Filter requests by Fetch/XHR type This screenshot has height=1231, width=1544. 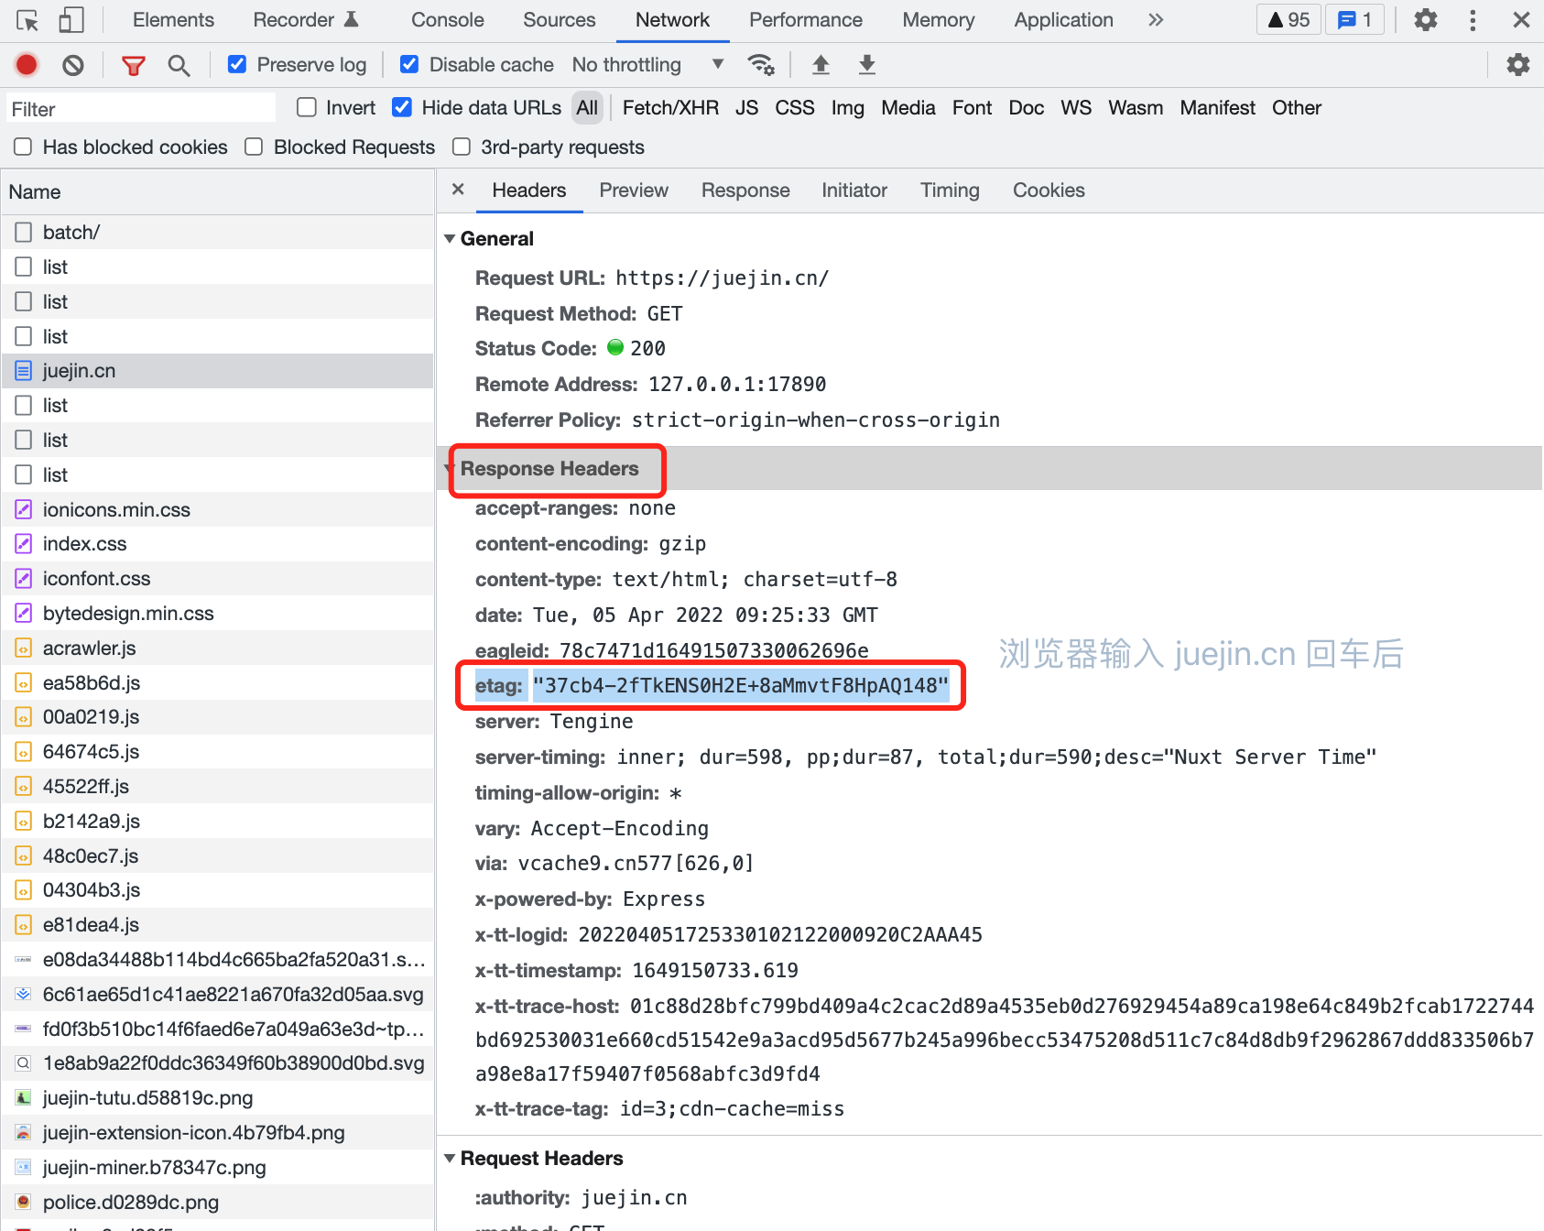670,108
